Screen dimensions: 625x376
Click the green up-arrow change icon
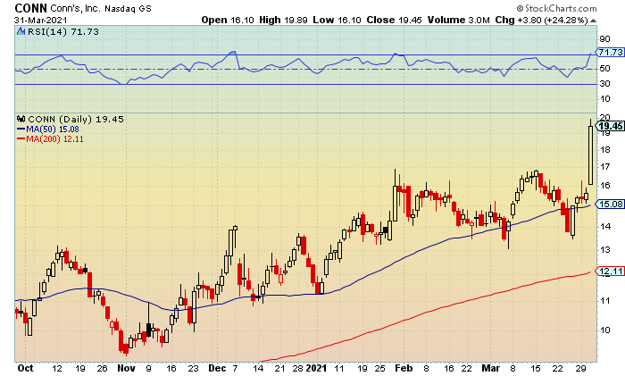(593, 21)
